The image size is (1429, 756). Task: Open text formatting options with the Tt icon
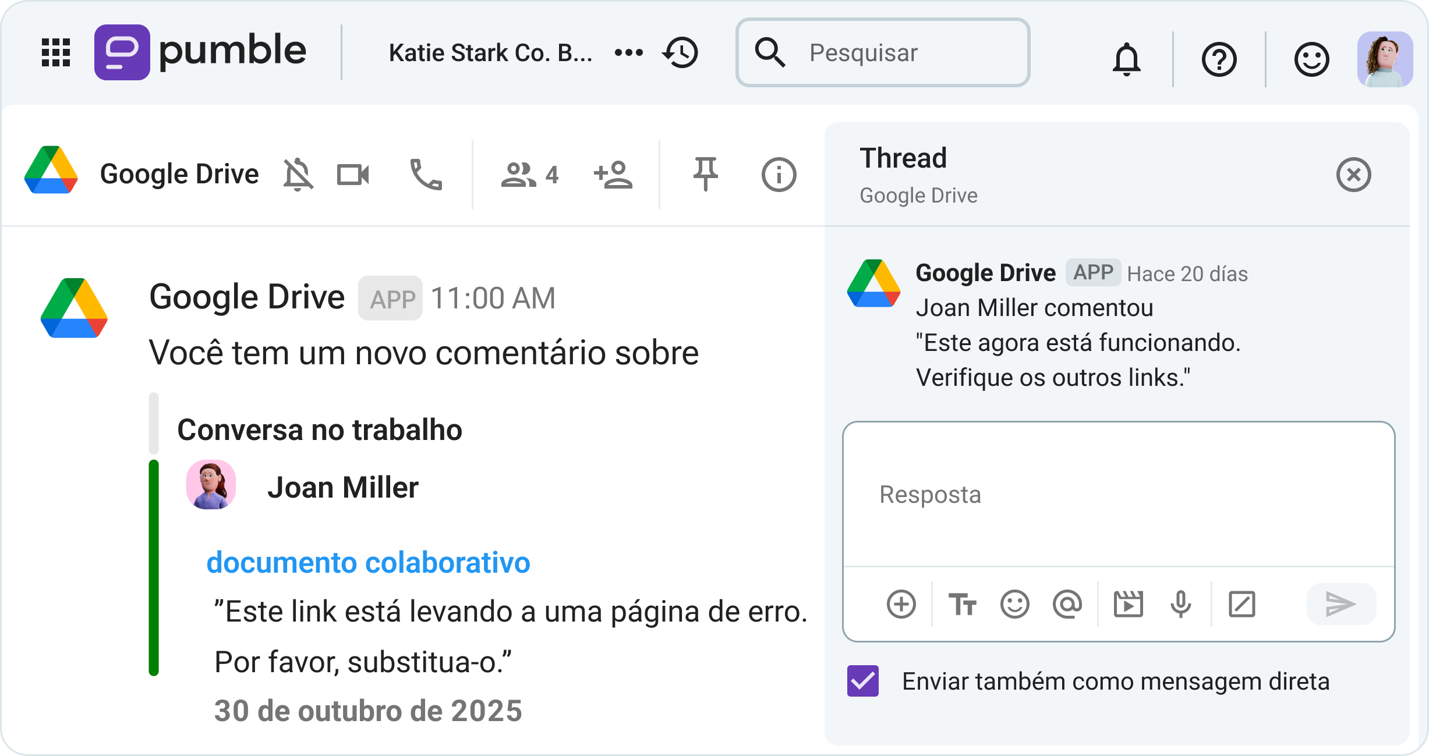click(x=963, y=604)
